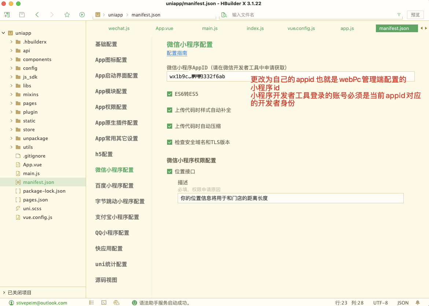Click the JSON language mode in status bar

pyautogui.click(x=403, y=303)
